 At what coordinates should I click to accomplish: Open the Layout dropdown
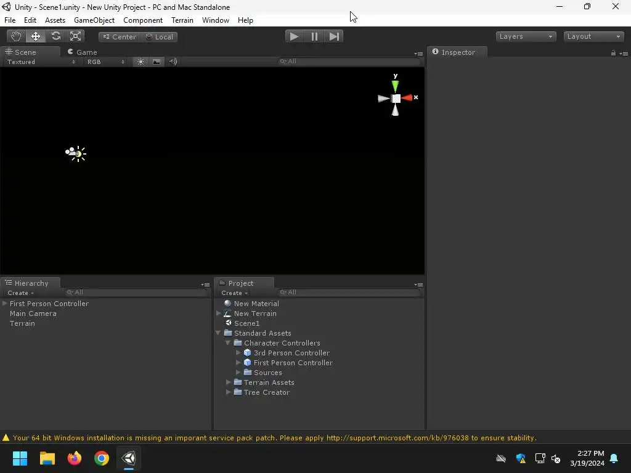[593, 36]
